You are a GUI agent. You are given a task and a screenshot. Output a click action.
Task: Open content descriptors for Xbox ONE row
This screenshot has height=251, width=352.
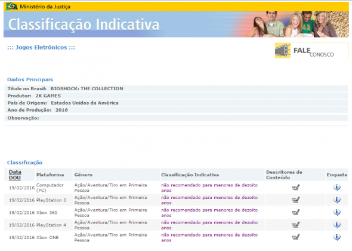[x=295, y=237]
